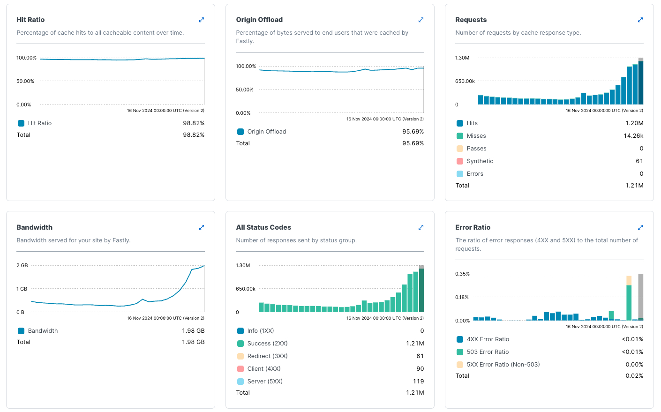Toggle the 4XX Error Ratio swatch
Viewport: 661px width, 412px height.
click(x=460, y=339)
